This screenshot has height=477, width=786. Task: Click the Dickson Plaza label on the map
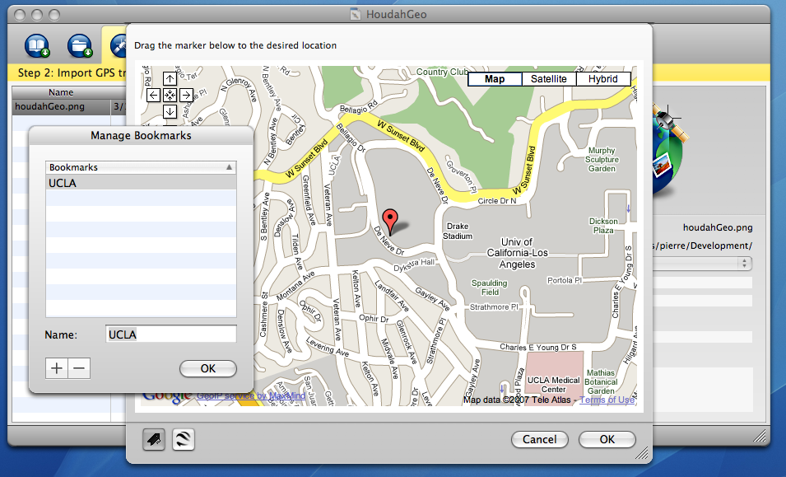pyautogui.click(x=603, y=226)
